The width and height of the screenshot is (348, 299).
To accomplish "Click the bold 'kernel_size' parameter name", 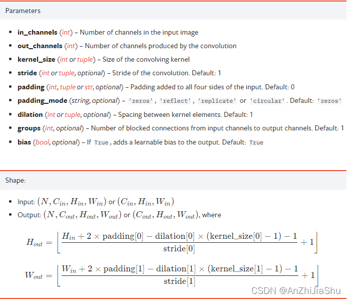I will click(37, 60).
